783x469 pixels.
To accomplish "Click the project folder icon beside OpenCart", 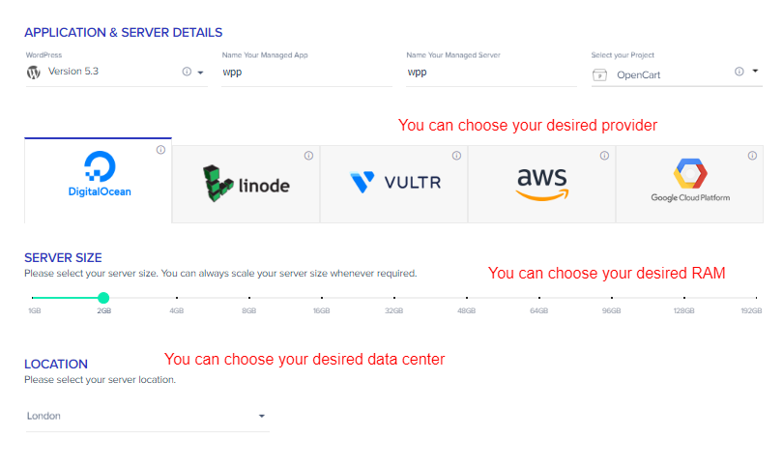I will [600, 74].
